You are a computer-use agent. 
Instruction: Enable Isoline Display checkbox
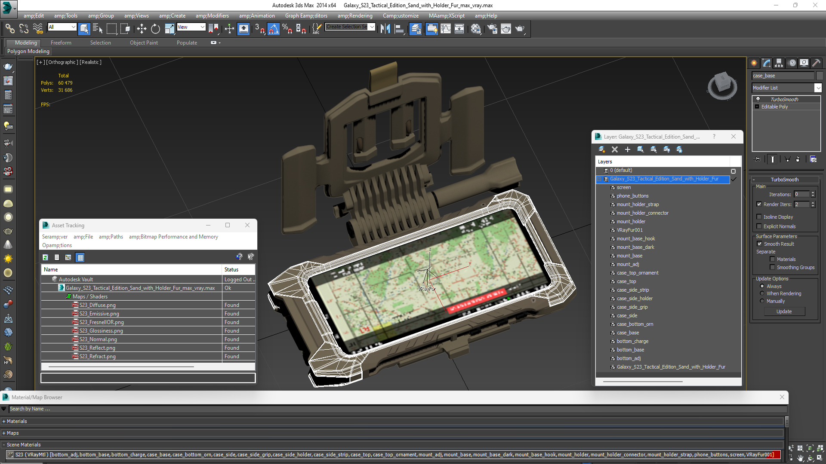click(x=759, y=217)
